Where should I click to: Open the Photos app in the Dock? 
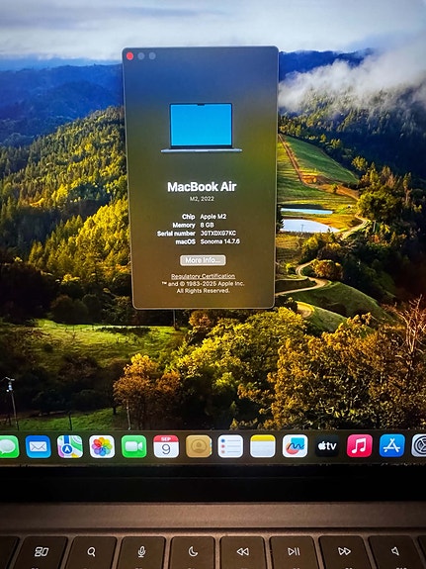click(x=102, y=446)
